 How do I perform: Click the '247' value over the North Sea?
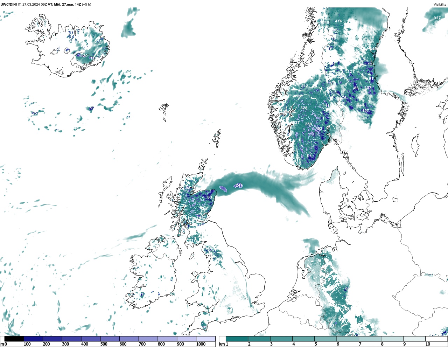tap(239, 185)
